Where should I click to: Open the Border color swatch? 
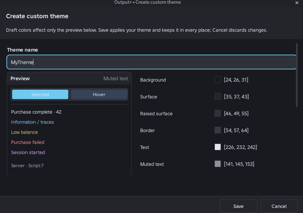pos(218,130)
